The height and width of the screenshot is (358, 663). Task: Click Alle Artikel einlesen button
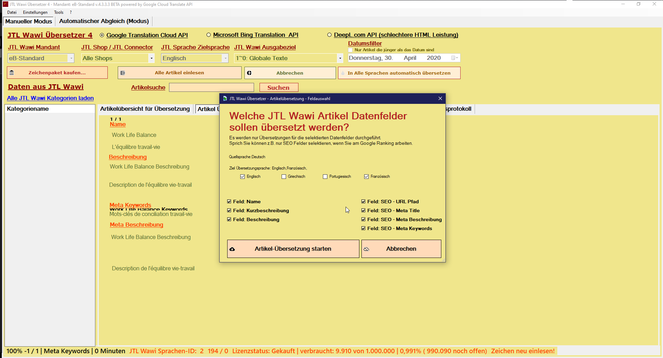pos(179,73)
